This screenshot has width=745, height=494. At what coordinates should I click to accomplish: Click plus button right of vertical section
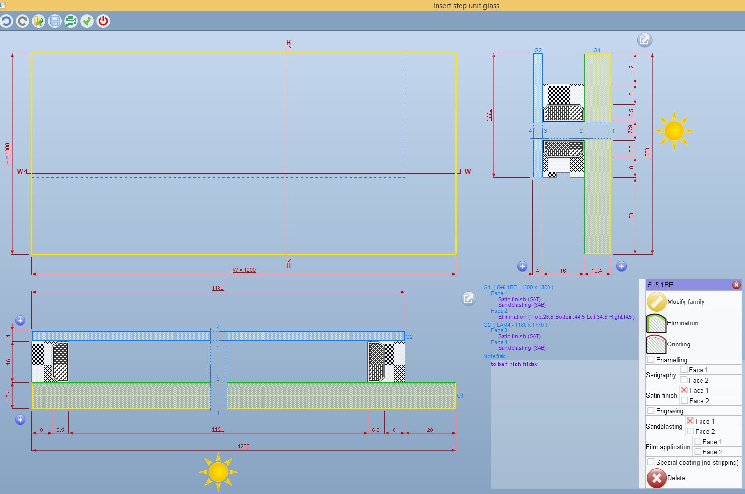621,266
